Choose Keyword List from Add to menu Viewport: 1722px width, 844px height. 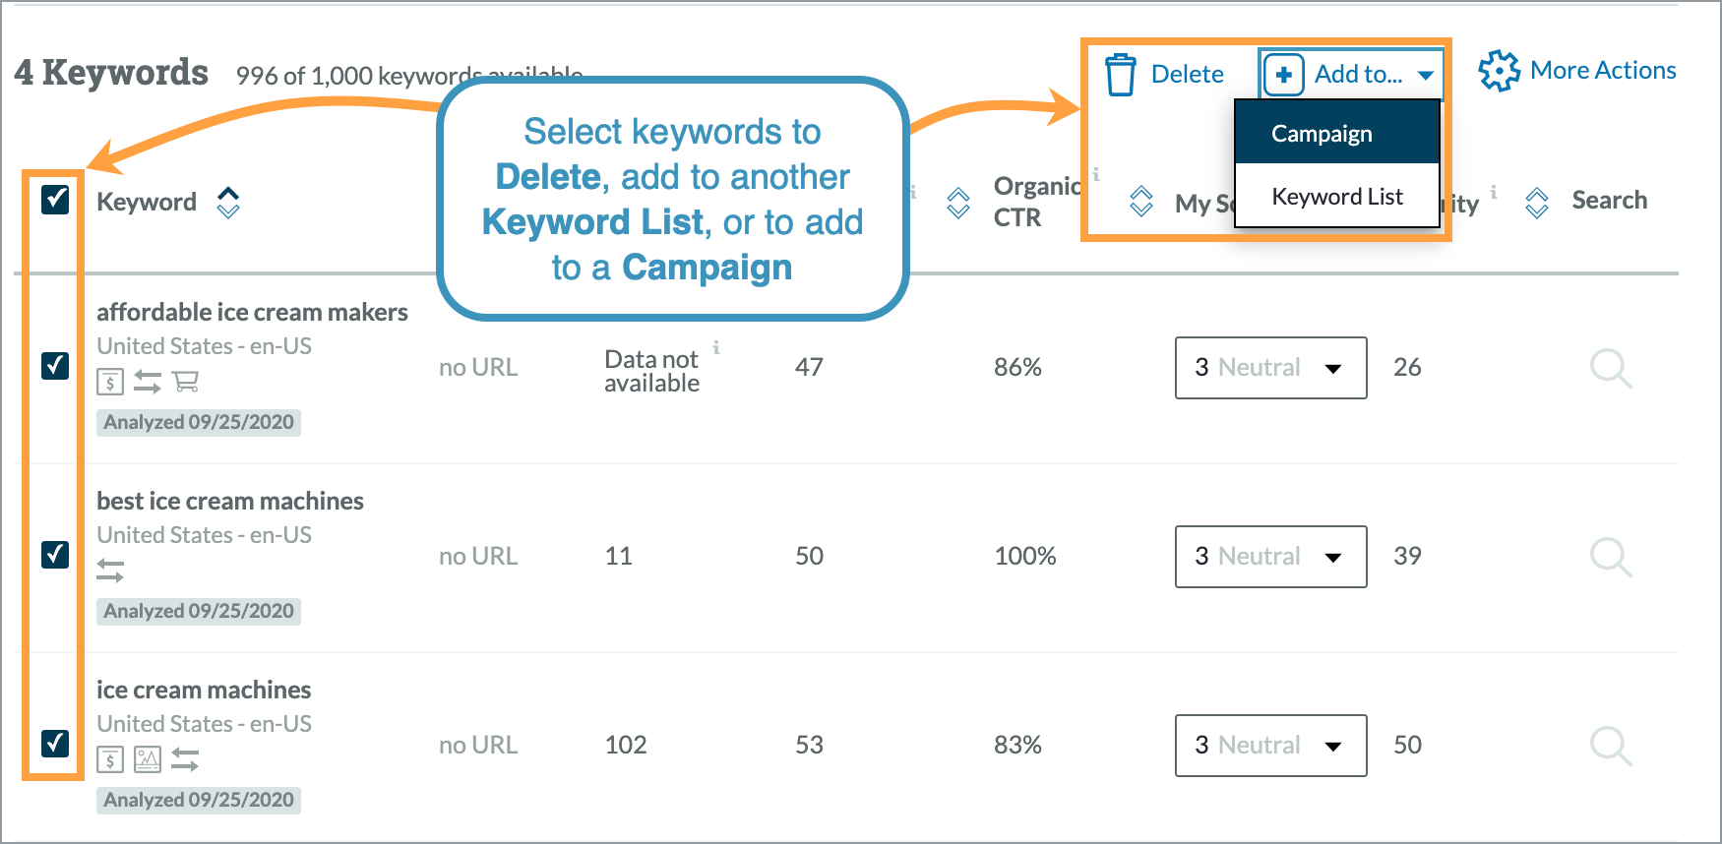(1336, 197)
